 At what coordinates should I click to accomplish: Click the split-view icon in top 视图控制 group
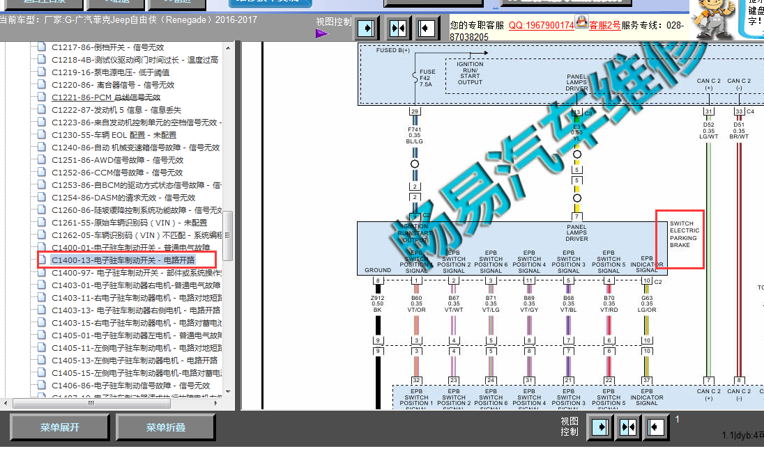(398, 29)
